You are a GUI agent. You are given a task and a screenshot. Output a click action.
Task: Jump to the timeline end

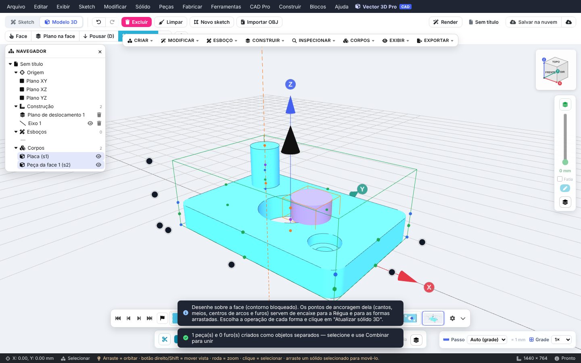click(149, 318)
